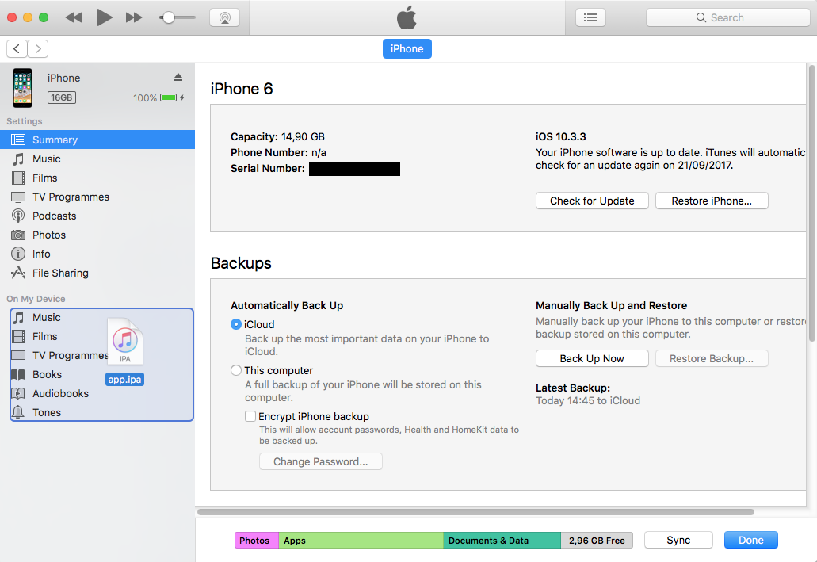Open Books under On My Device
Viewport: 817px width, 562px height.
[x=101, y=374]
